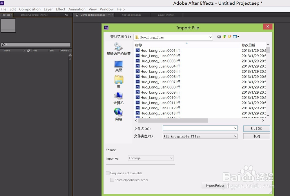Viewport: 290px width, 196px height.
Task: Open the Effect menu
Action: click(x=61, y=9)
